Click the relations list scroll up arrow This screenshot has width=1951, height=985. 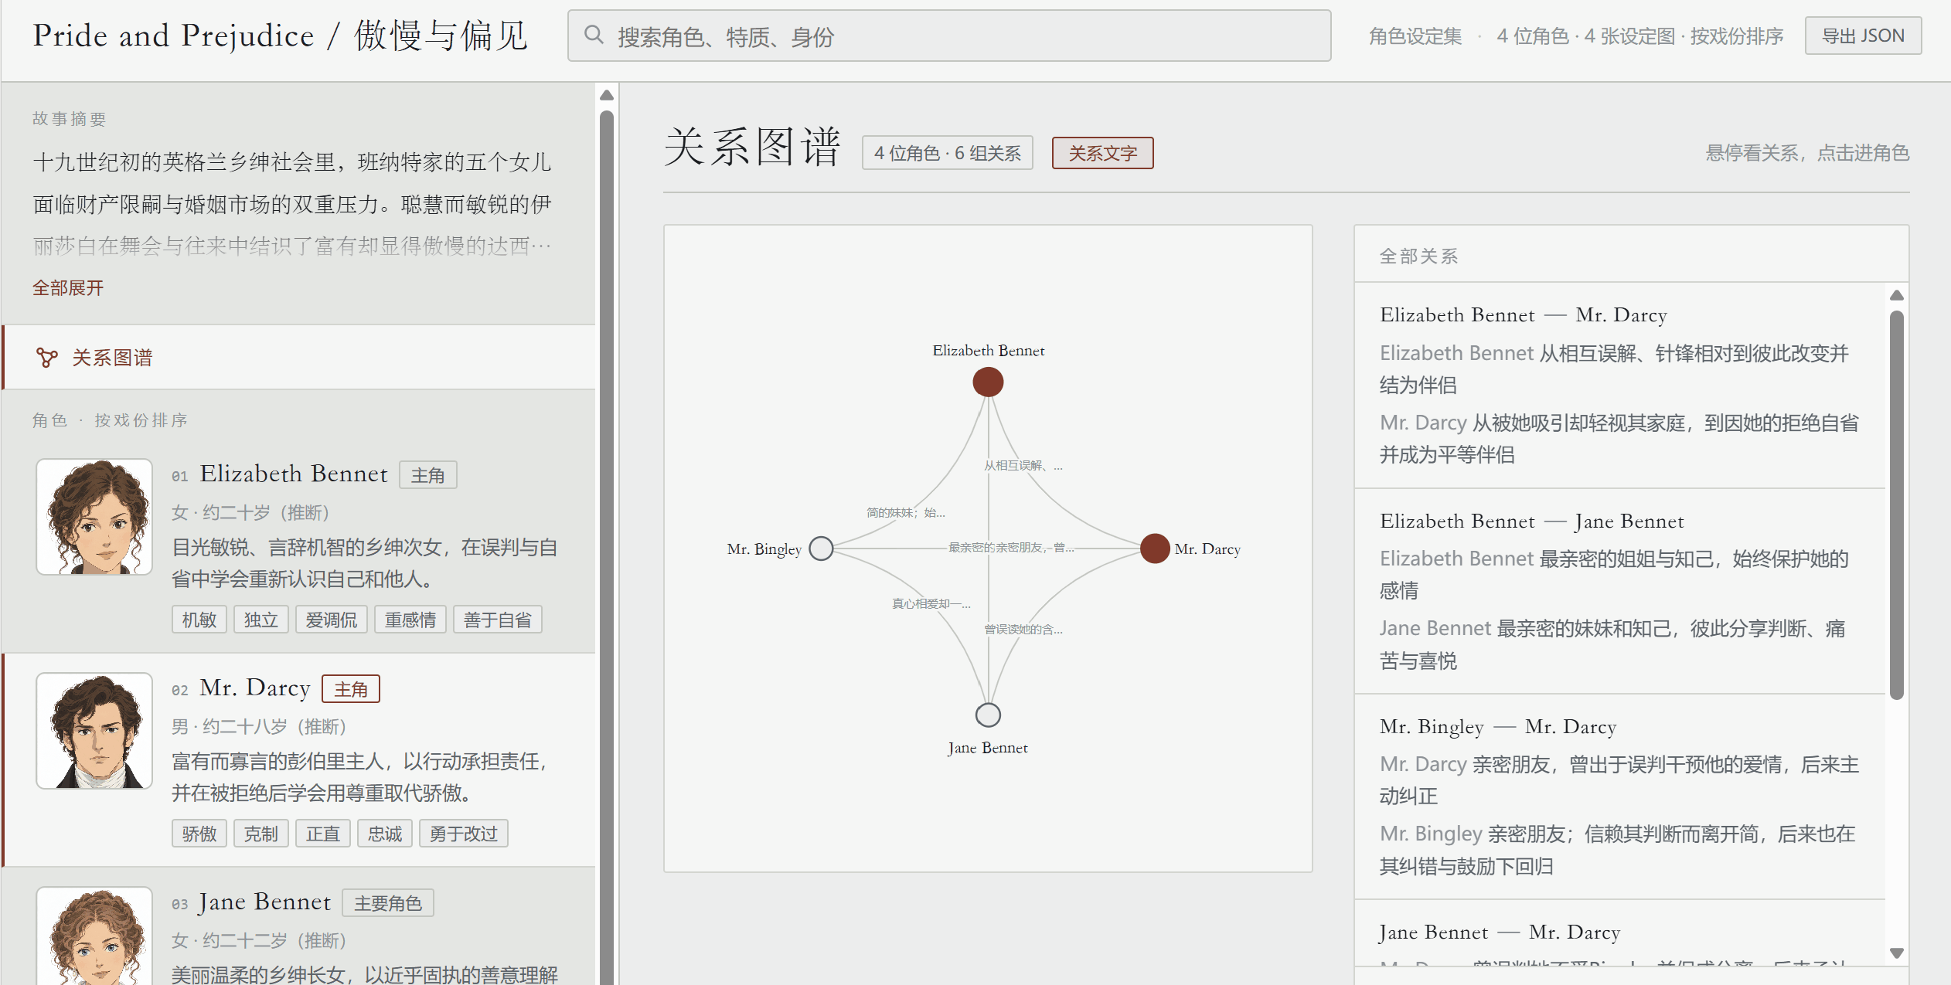[1896, 295]
